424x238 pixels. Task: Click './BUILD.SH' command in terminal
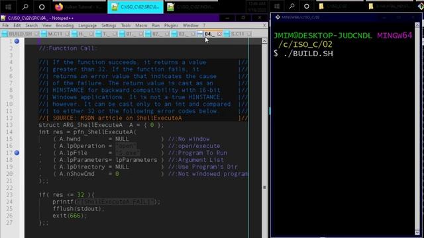pyautogui.click(x=308, y=54)
